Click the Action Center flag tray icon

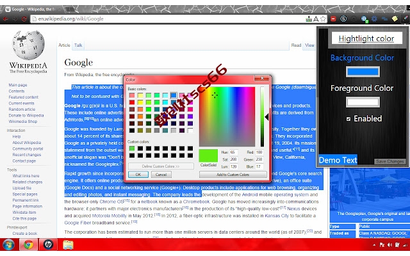382,244
